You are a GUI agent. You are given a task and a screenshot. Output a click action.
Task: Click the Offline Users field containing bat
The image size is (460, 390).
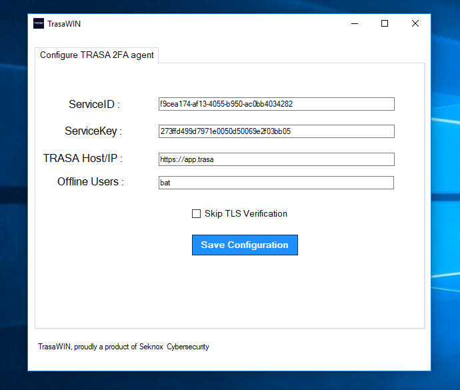point(276,183)
